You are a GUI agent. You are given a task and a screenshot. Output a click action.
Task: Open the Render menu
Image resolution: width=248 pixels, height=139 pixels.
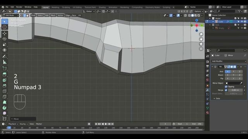tap(19, 7)
